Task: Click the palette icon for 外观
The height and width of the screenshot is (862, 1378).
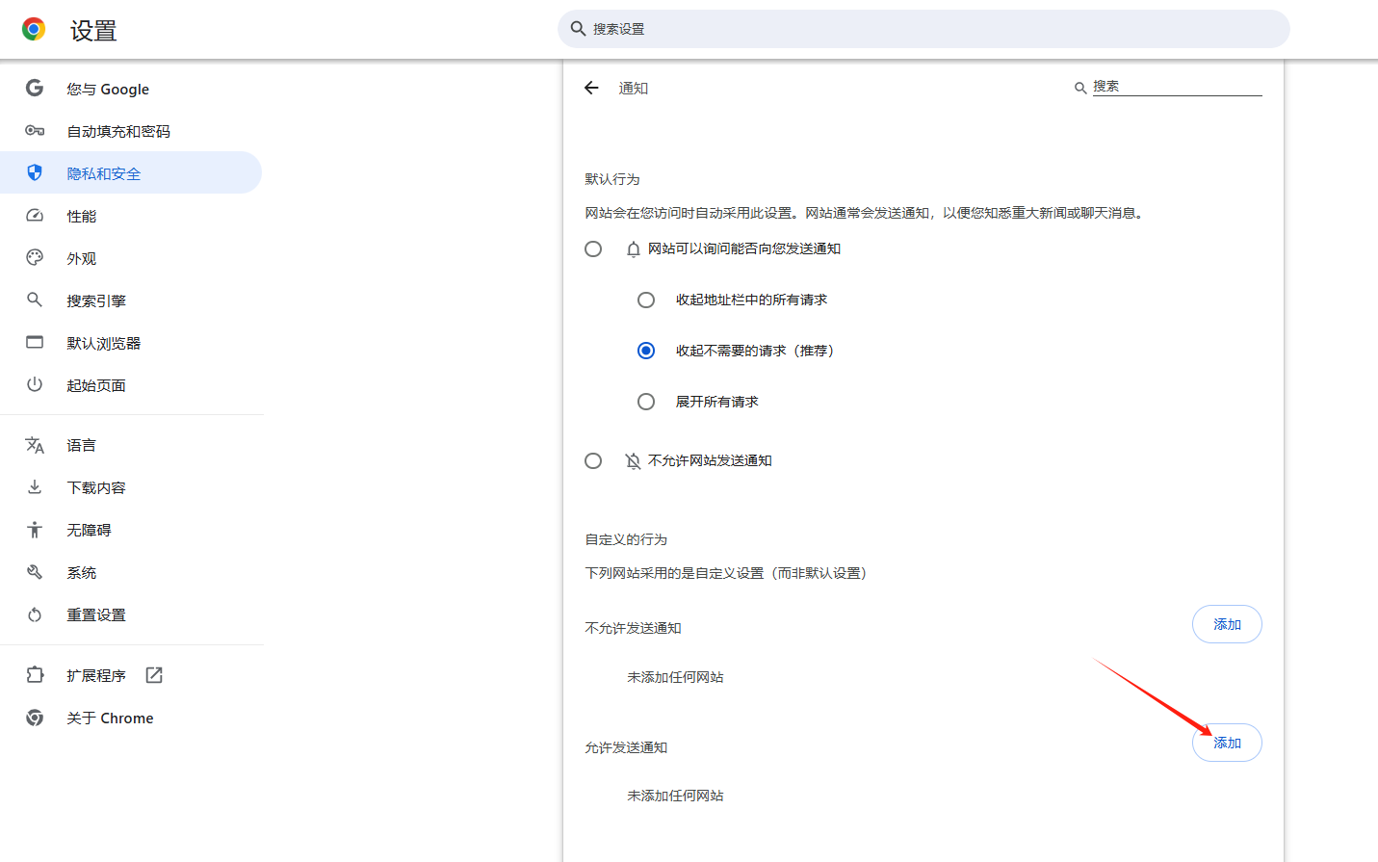Action: coord(35,257)
